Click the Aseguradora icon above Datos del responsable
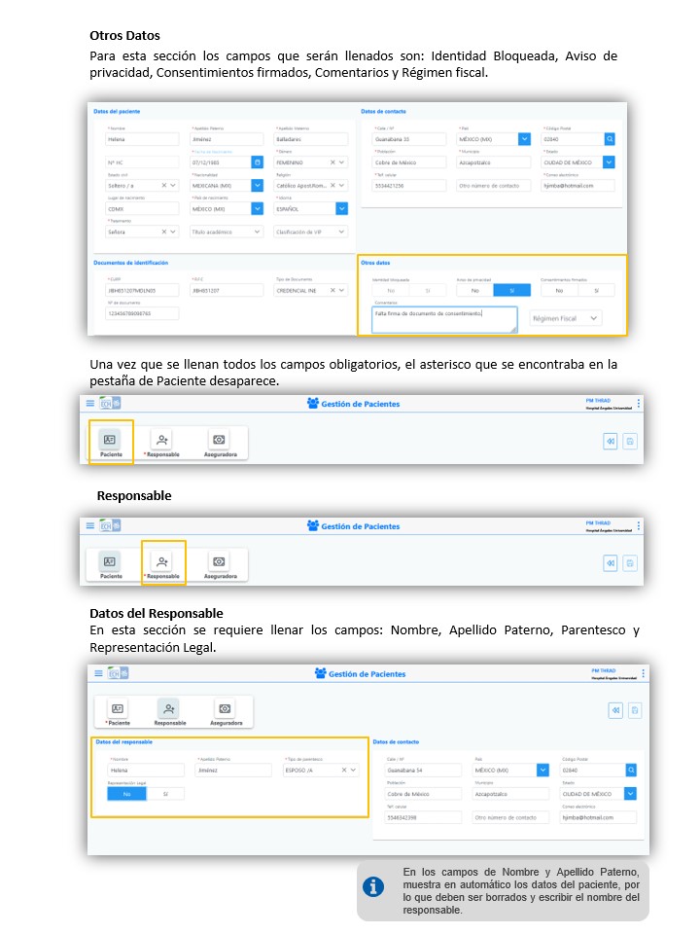 point(226,709)
